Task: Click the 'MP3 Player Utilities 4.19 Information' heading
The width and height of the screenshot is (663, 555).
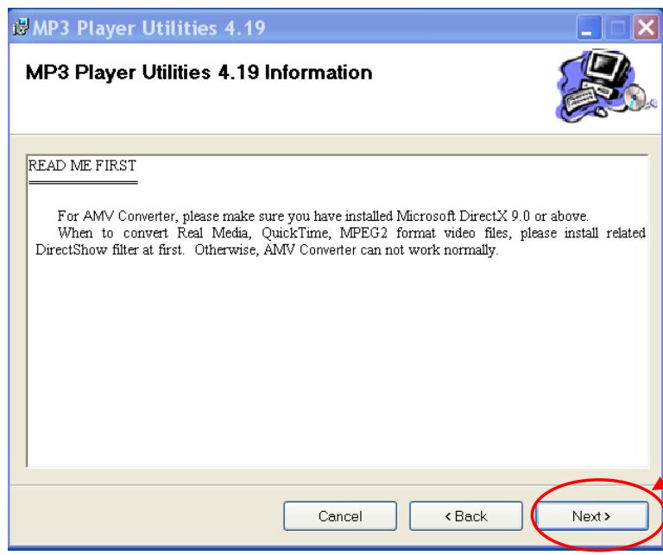Action: point(199,73)
